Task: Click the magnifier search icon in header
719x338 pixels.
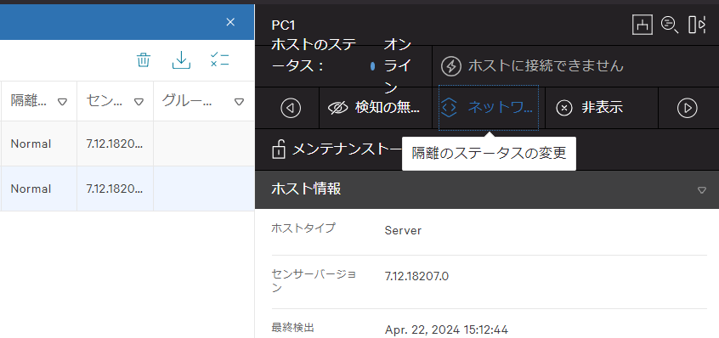Action: [670, 25]
